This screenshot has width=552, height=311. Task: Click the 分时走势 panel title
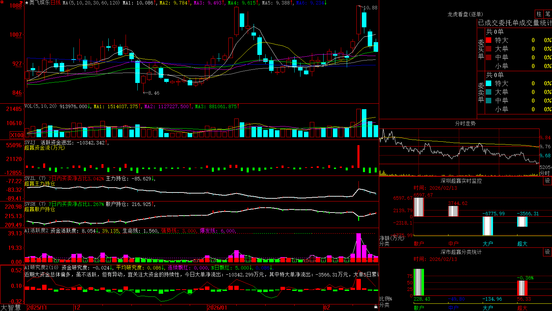pos(465,123)
